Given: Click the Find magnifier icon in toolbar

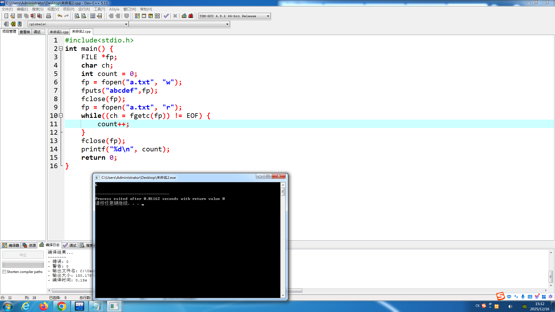Looking at the screenshot, I should click(x=77, y=16).
